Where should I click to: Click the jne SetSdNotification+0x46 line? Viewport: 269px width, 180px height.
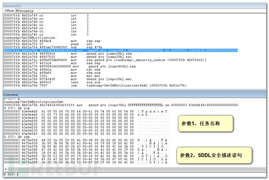(95, 85)
